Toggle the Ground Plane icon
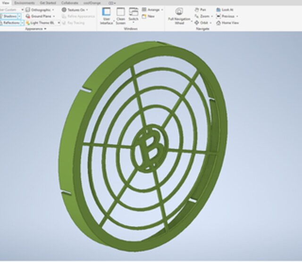302x262 pixels. click(x=28, y=16)
